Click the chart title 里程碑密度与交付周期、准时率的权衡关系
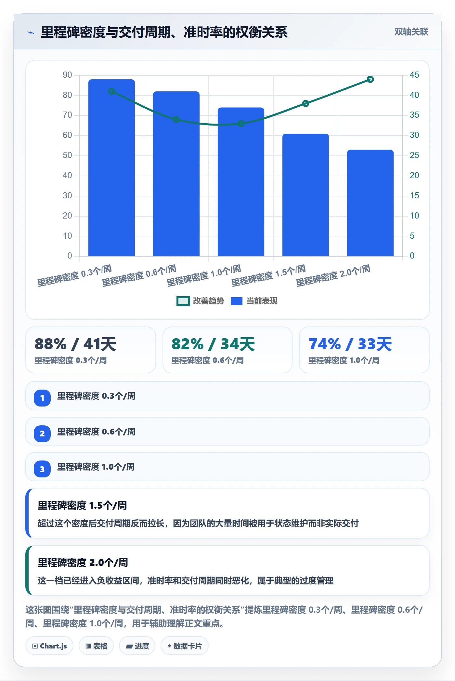The height and width of the screenshot is (681, 455). [164, 32]
